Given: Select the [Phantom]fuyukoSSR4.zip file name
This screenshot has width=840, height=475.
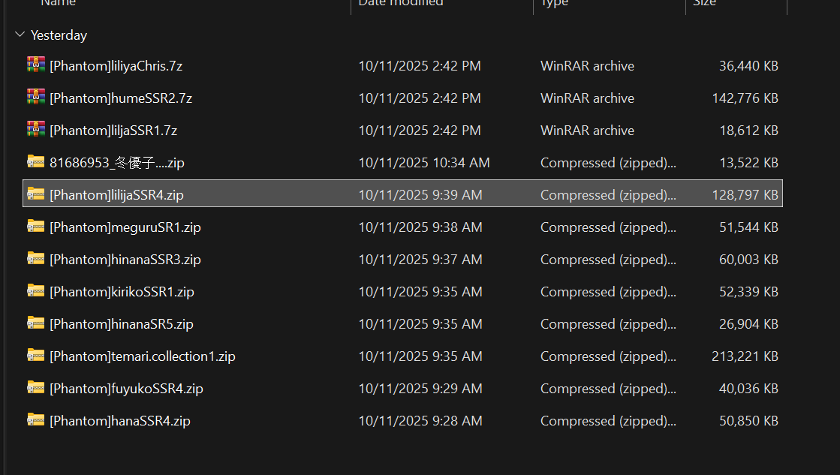Looking at the screenshot, I should point(126,389).
